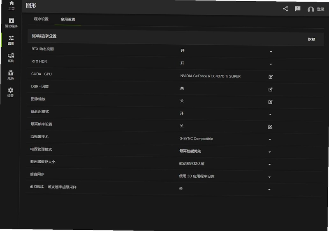The width and height of the screenshot is (329, 231).
Task: Click the 垂直同步 label
Action: click(x=37, y=174)
